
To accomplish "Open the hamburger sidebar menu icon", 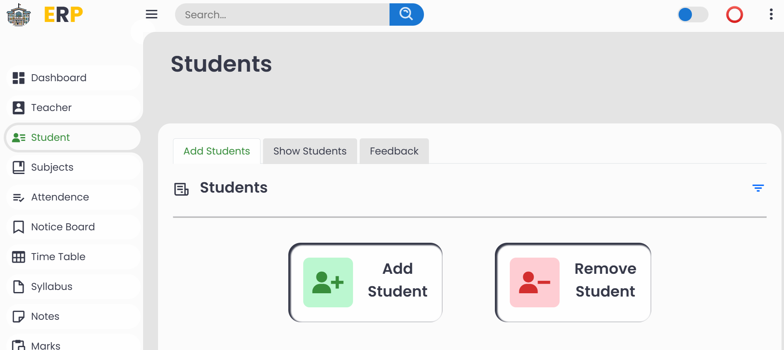I will tap(151, 14).
